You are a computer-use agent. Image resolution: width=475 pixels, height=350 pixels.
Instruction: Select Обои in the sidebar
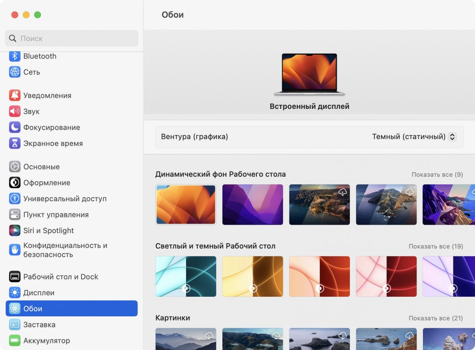coord(72,309)
